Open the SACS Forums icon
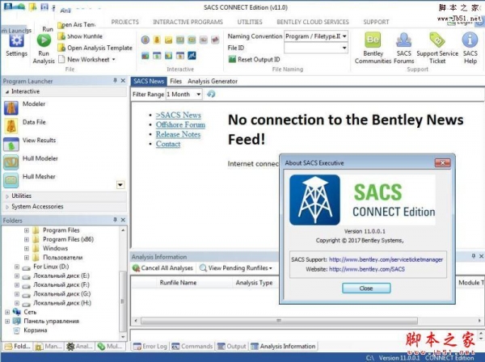This screenshot has width=485, height=362. click(403, 40)
